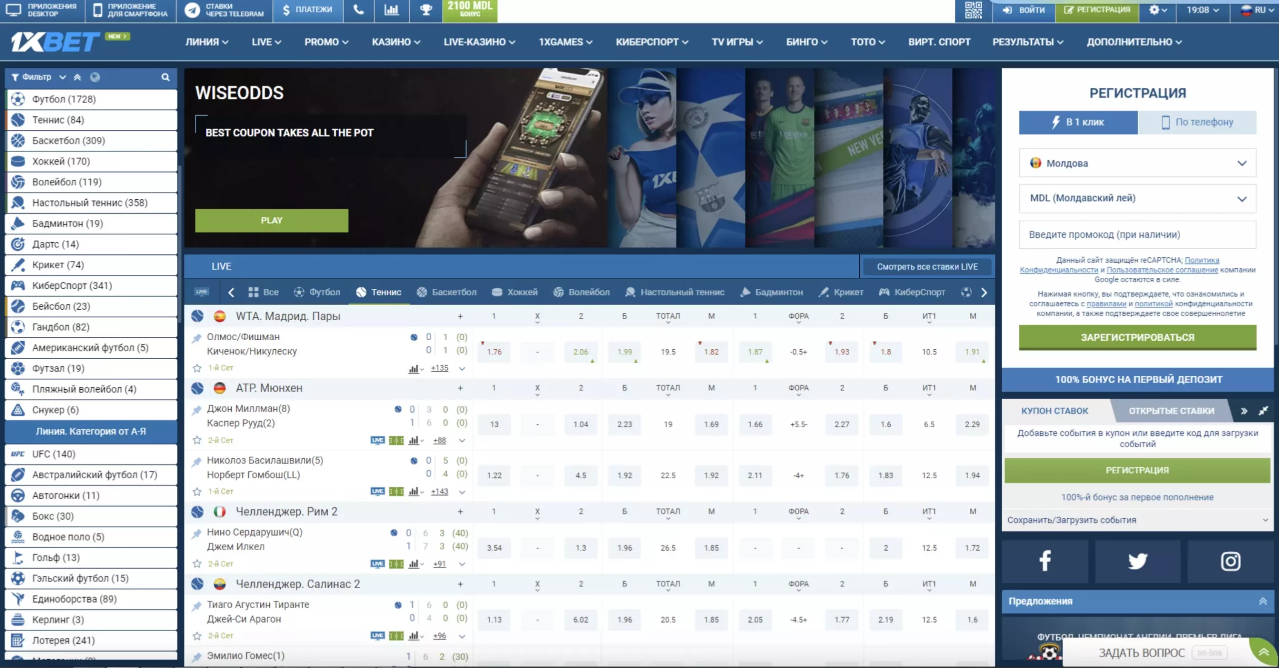
Task: Expand the MDL currency dropdown
Action: pos(1137,198)
